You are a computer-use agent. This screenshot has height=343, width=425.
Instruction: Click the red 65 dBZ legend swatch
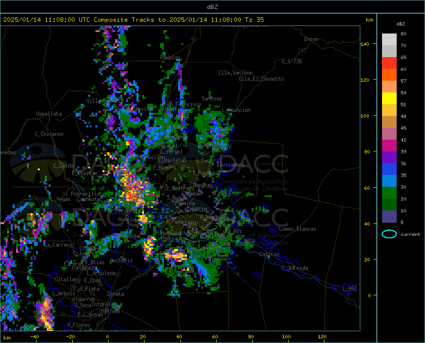[x=389, y=63]
